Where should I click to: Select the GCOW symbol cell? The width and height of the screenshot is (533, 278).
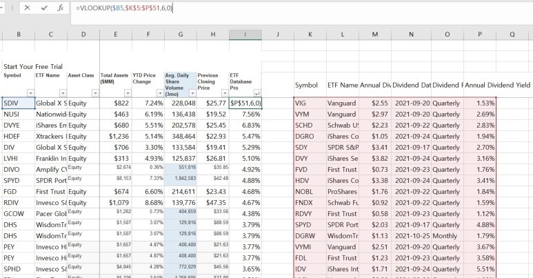click(x=19, y=214)
